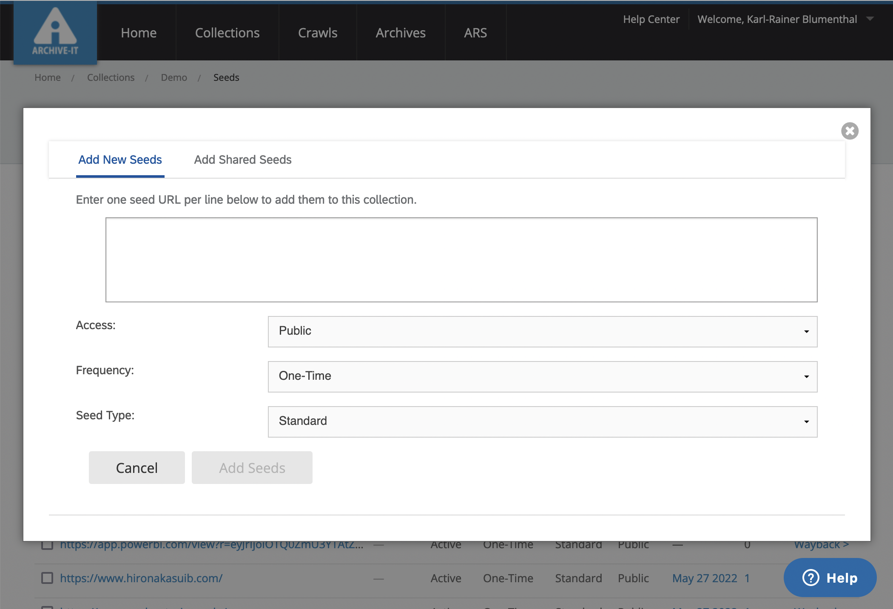Open the Seed Type dropdown
This screenshot has width=893, height=609.
(542, 421)
